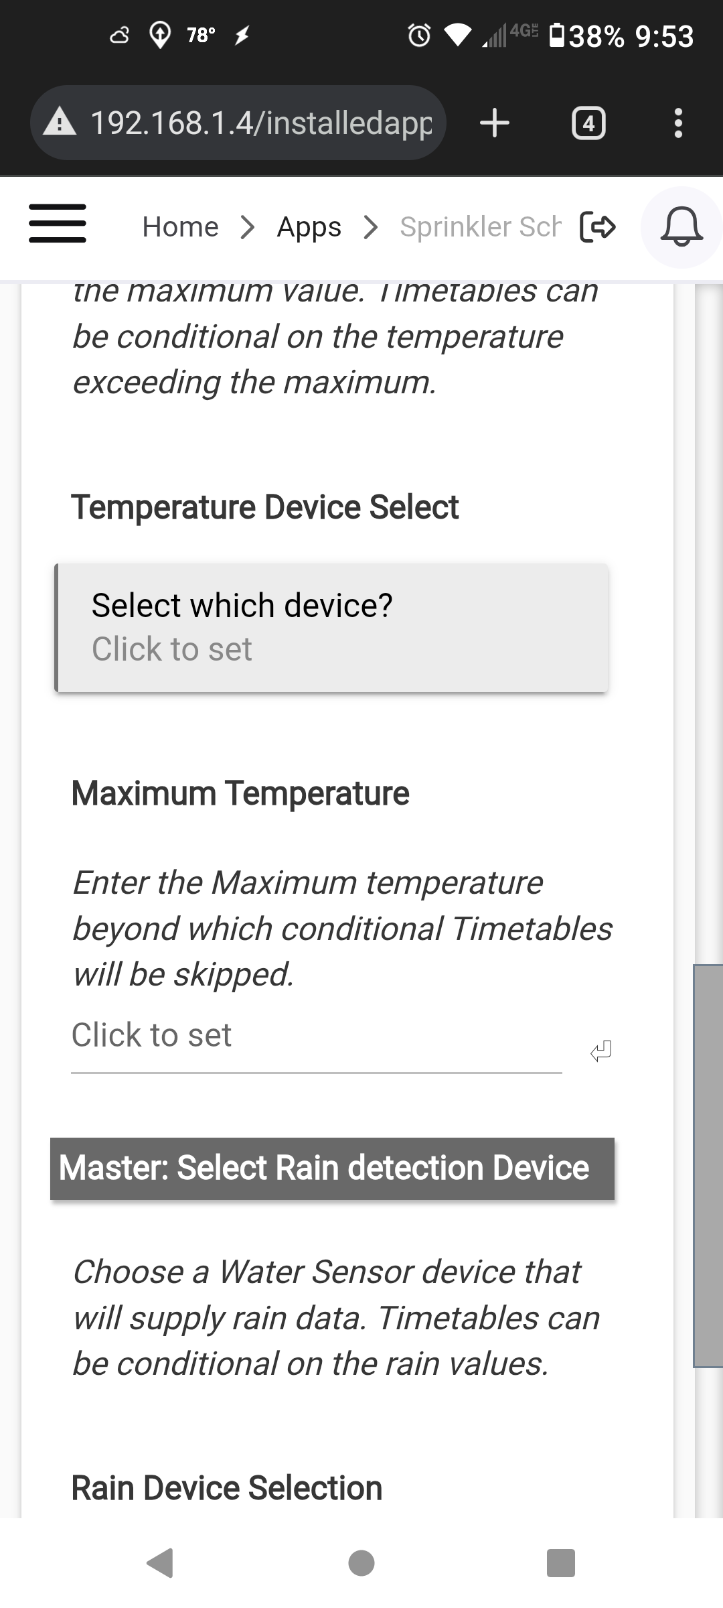Viewport: 723px width, 1608px height.
Task: Open the hamburger navigation menu
Action: point(58,224)
